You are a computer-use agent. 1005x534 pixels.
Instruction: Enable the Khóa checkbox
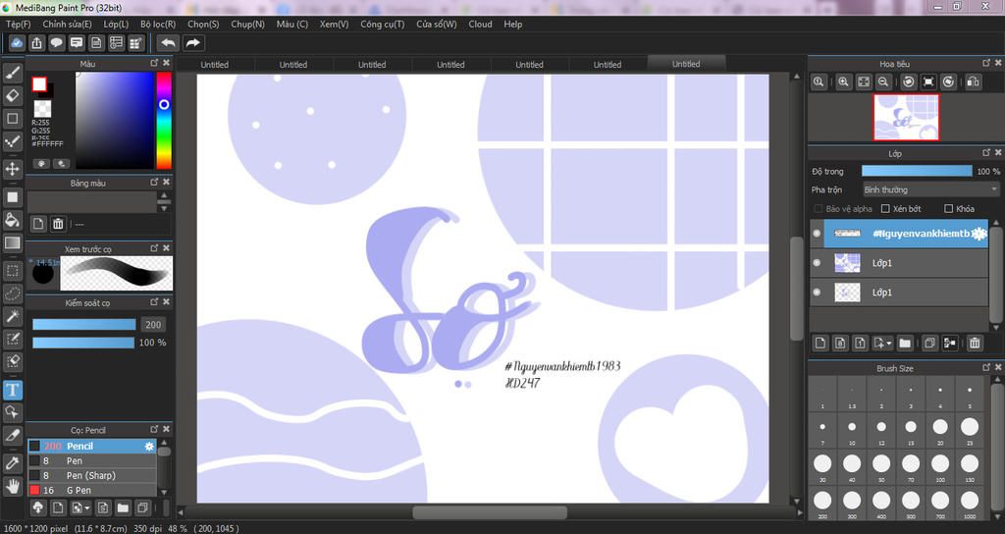click(x=949, y=209)
